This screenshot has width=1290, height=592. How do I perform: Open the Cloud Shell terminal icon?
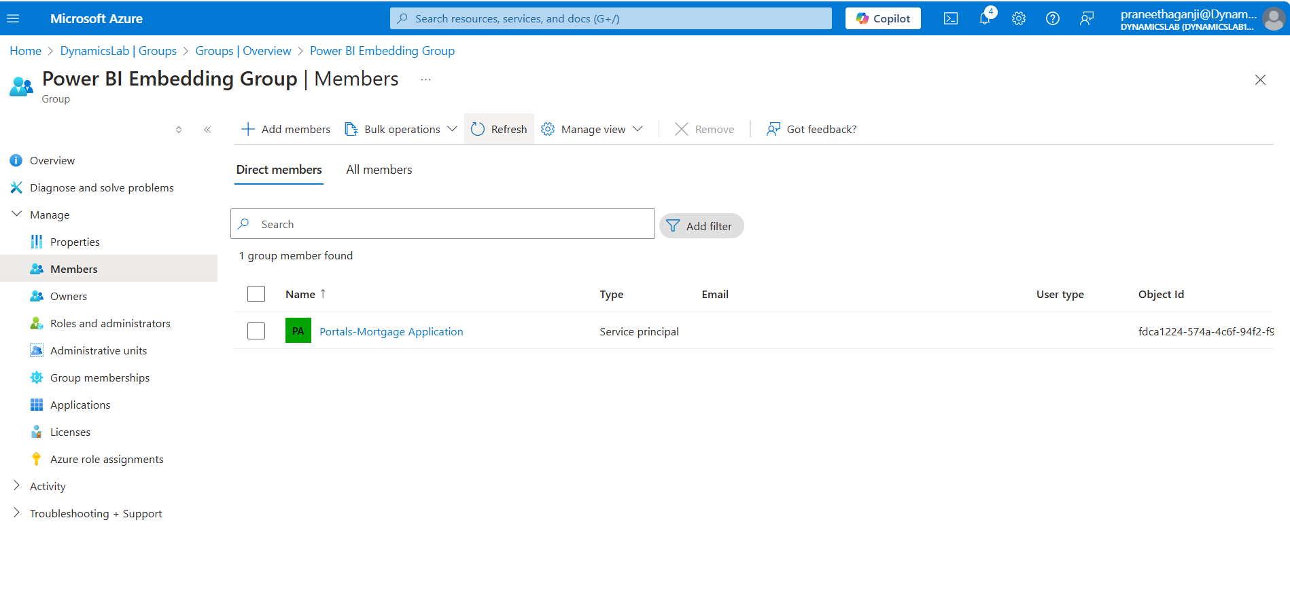tap(950, 18)
